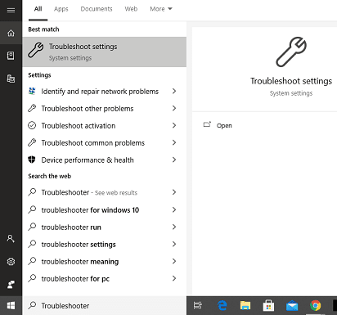Expand arrow for Troubleshoot other problems
The image size is (337, 315).
pyautogui.click(x=174, y=108)
